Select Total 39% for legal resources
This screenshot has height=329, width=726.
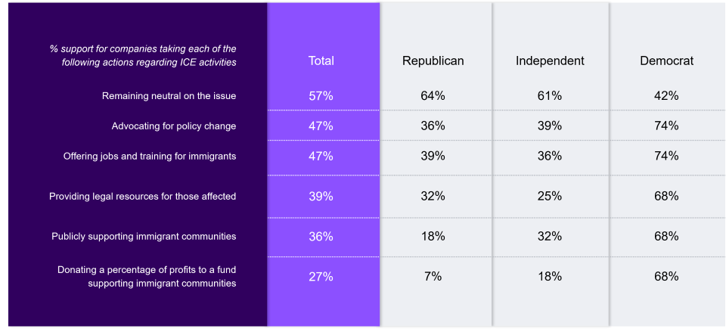(x=321, y=197)
